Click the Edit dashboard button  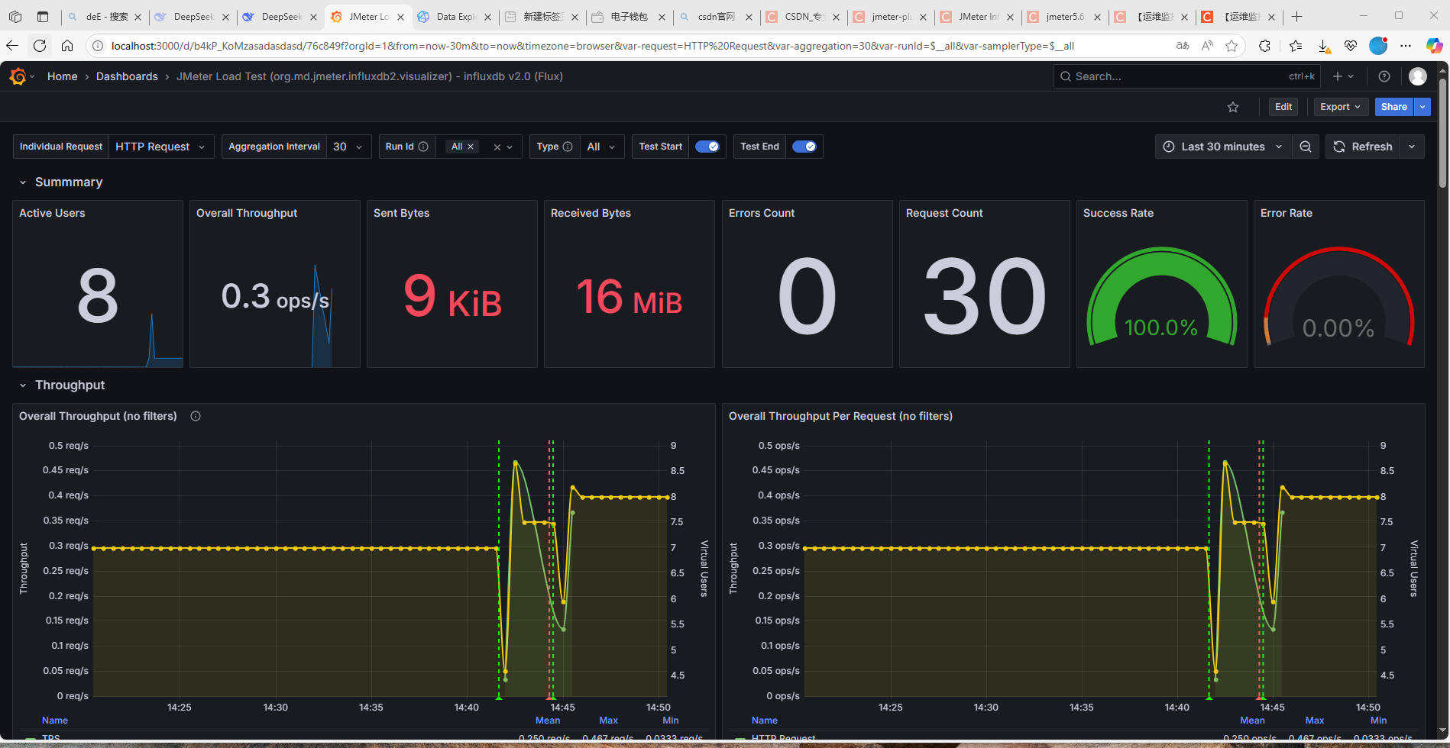coord(1283,107)
